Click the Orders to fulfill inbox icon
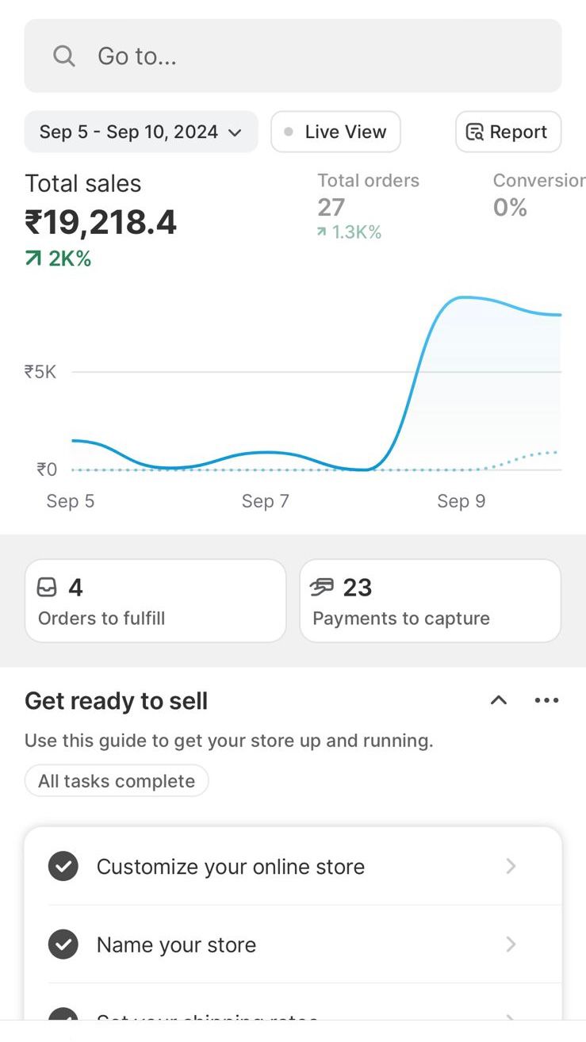The width and height of the screenshot is (586, 1042). pyautogui.click(x=48, y=588)
